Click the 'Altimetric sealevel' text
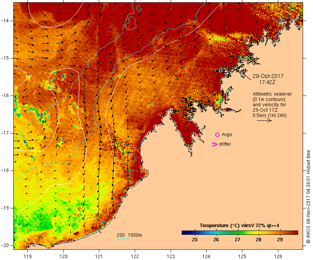 pos(272,94)
